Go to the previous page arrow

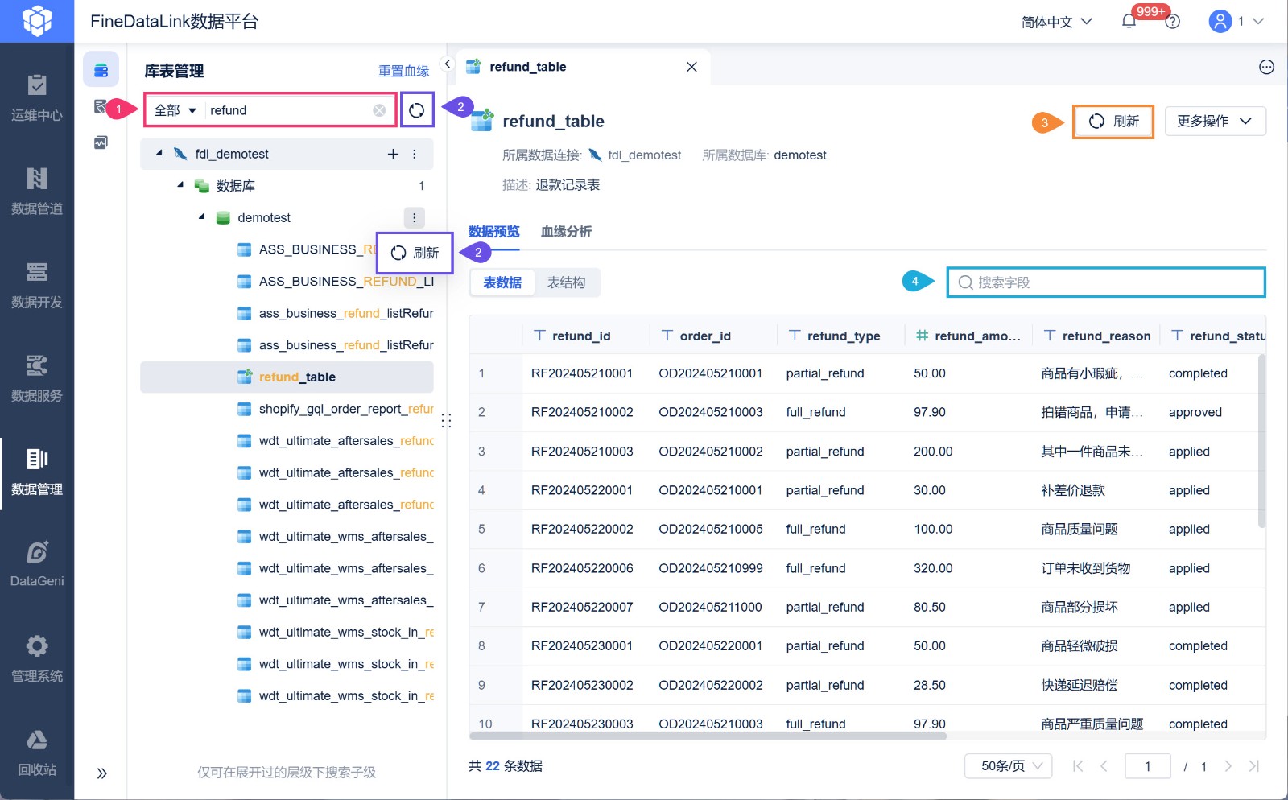point(1104,766)
